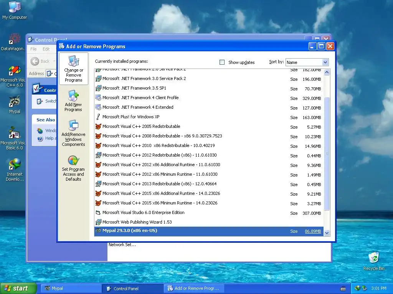Open My Computer desktop icon
393x294 pixels.
(15, 10)
